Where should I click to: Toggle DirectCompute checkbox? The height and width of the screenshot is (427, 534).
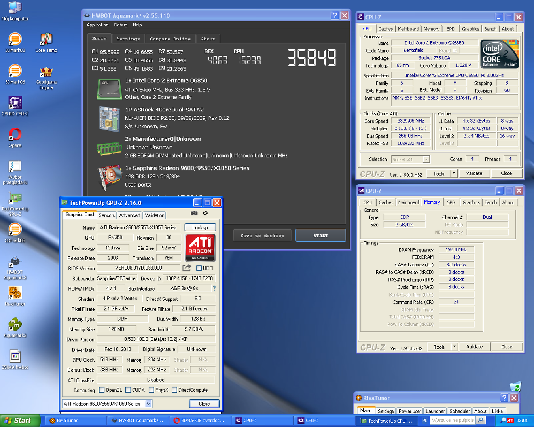pos(174,390)
